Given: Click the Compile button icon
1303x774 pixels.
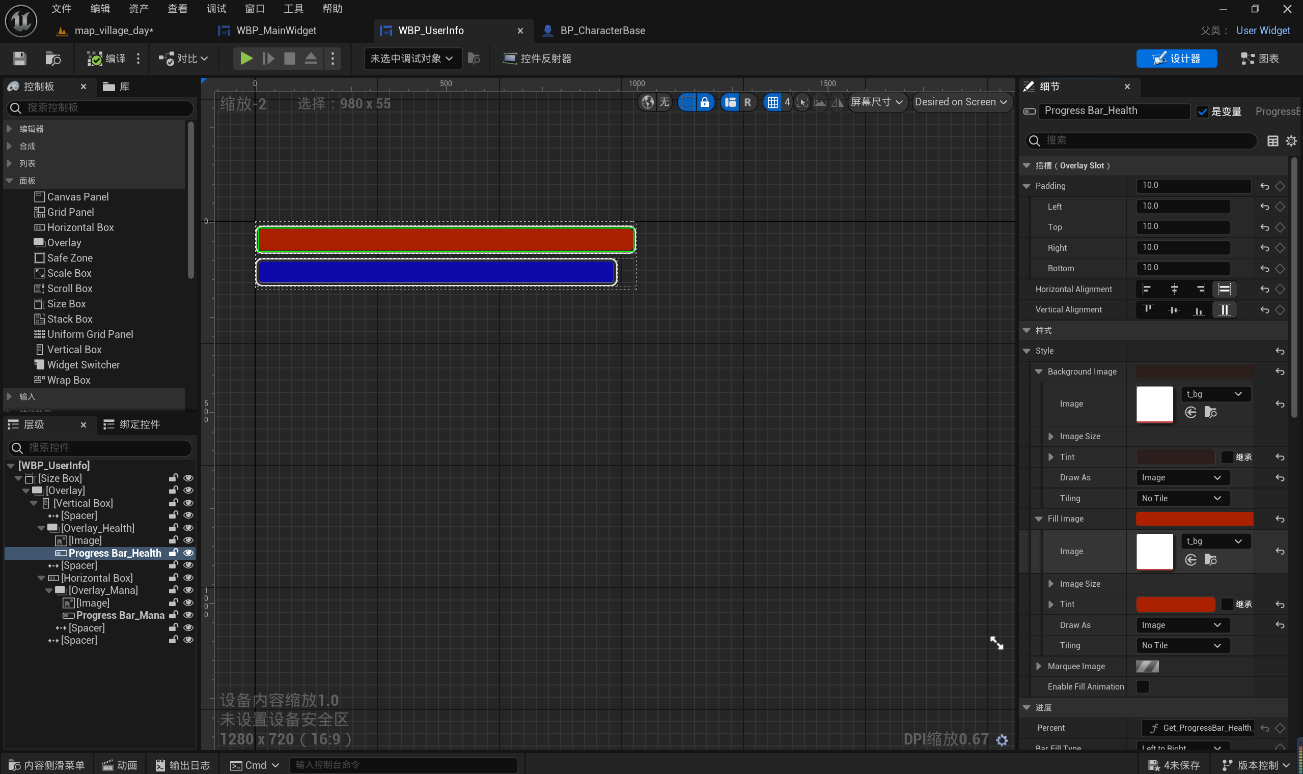Looking at the screenshot, I should pyautogui.click(x=94, y=59).
